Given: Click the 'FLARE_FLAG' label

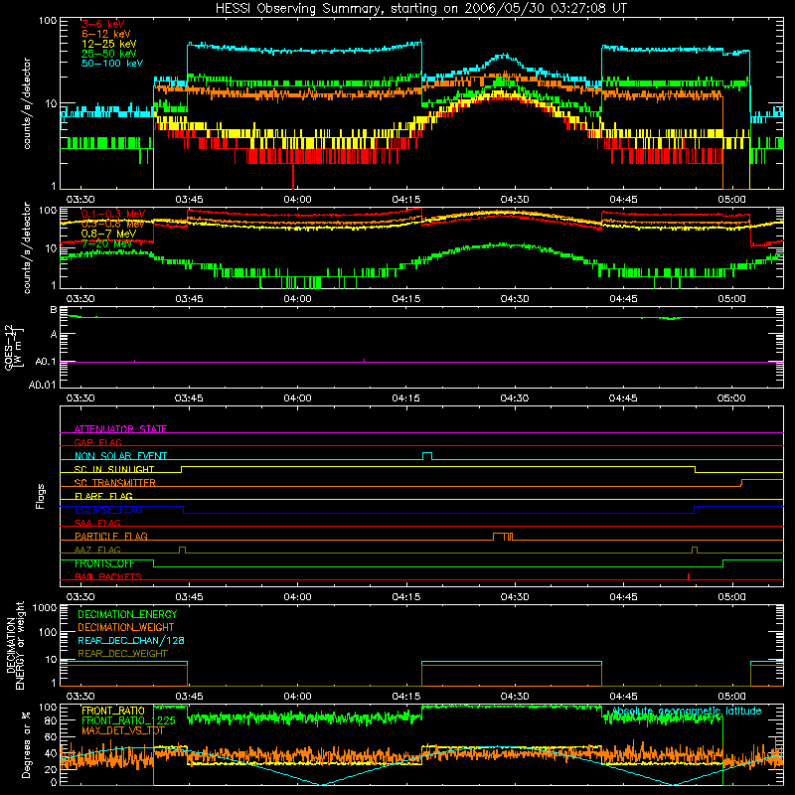Looking at the screenshot, I should coord(103,496).
